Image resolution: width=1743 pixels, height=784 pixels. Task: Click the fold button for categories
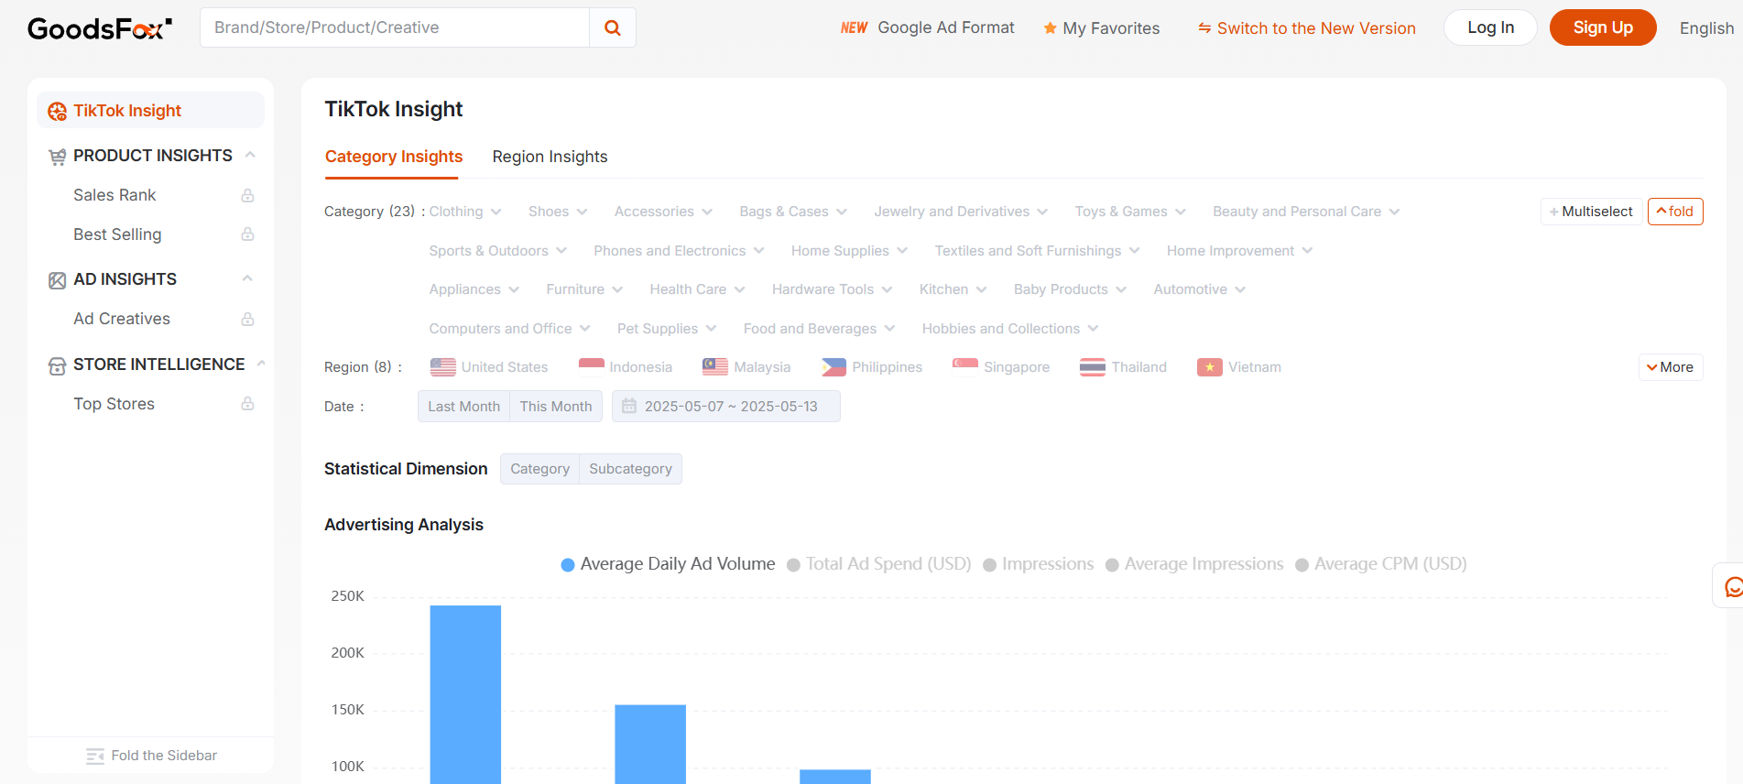[1675, 212]
